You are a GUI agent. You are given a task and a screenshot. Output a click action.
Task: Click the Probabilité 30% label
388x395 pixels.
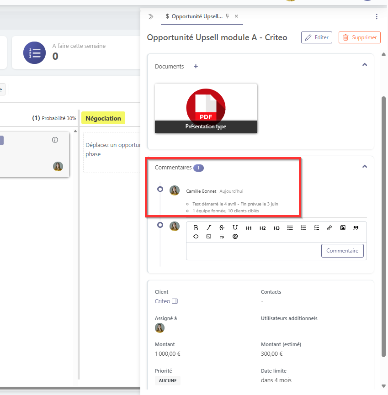[59, 118]
